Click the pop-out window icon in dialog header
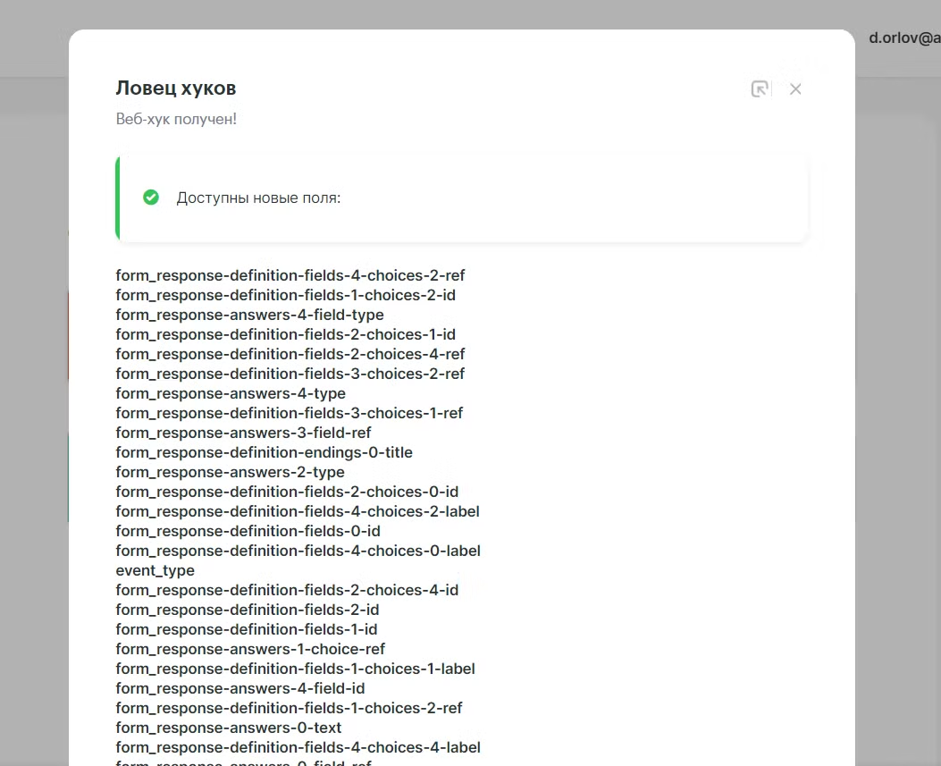Screen dimensions: 941x766 point(760,88)
